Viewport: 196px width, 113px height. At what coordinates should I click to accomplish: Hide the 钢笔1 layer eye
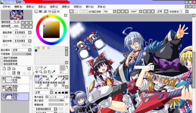[3, 78]
